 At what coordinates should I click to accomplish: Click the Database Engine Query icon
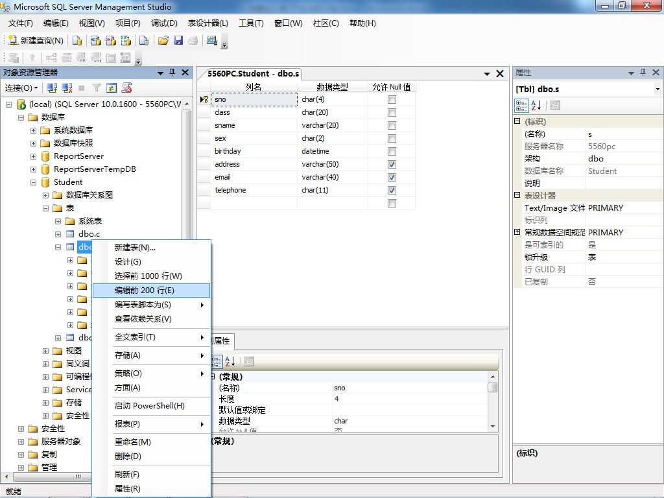77,40
